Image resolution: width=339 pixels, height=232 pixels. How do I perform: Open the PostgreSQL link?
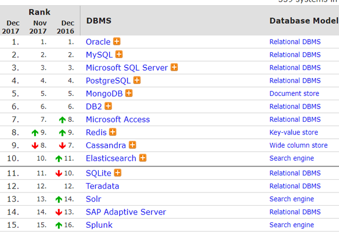108,81
